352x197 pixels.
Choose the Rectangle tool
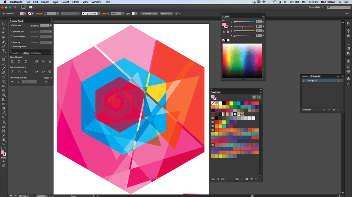4,60
